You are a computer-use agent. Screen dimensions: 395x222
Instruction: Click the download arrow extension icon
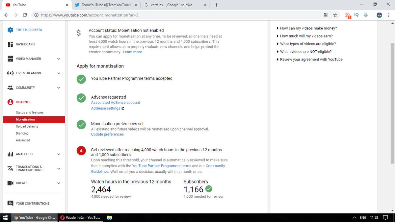pos(365,15)
